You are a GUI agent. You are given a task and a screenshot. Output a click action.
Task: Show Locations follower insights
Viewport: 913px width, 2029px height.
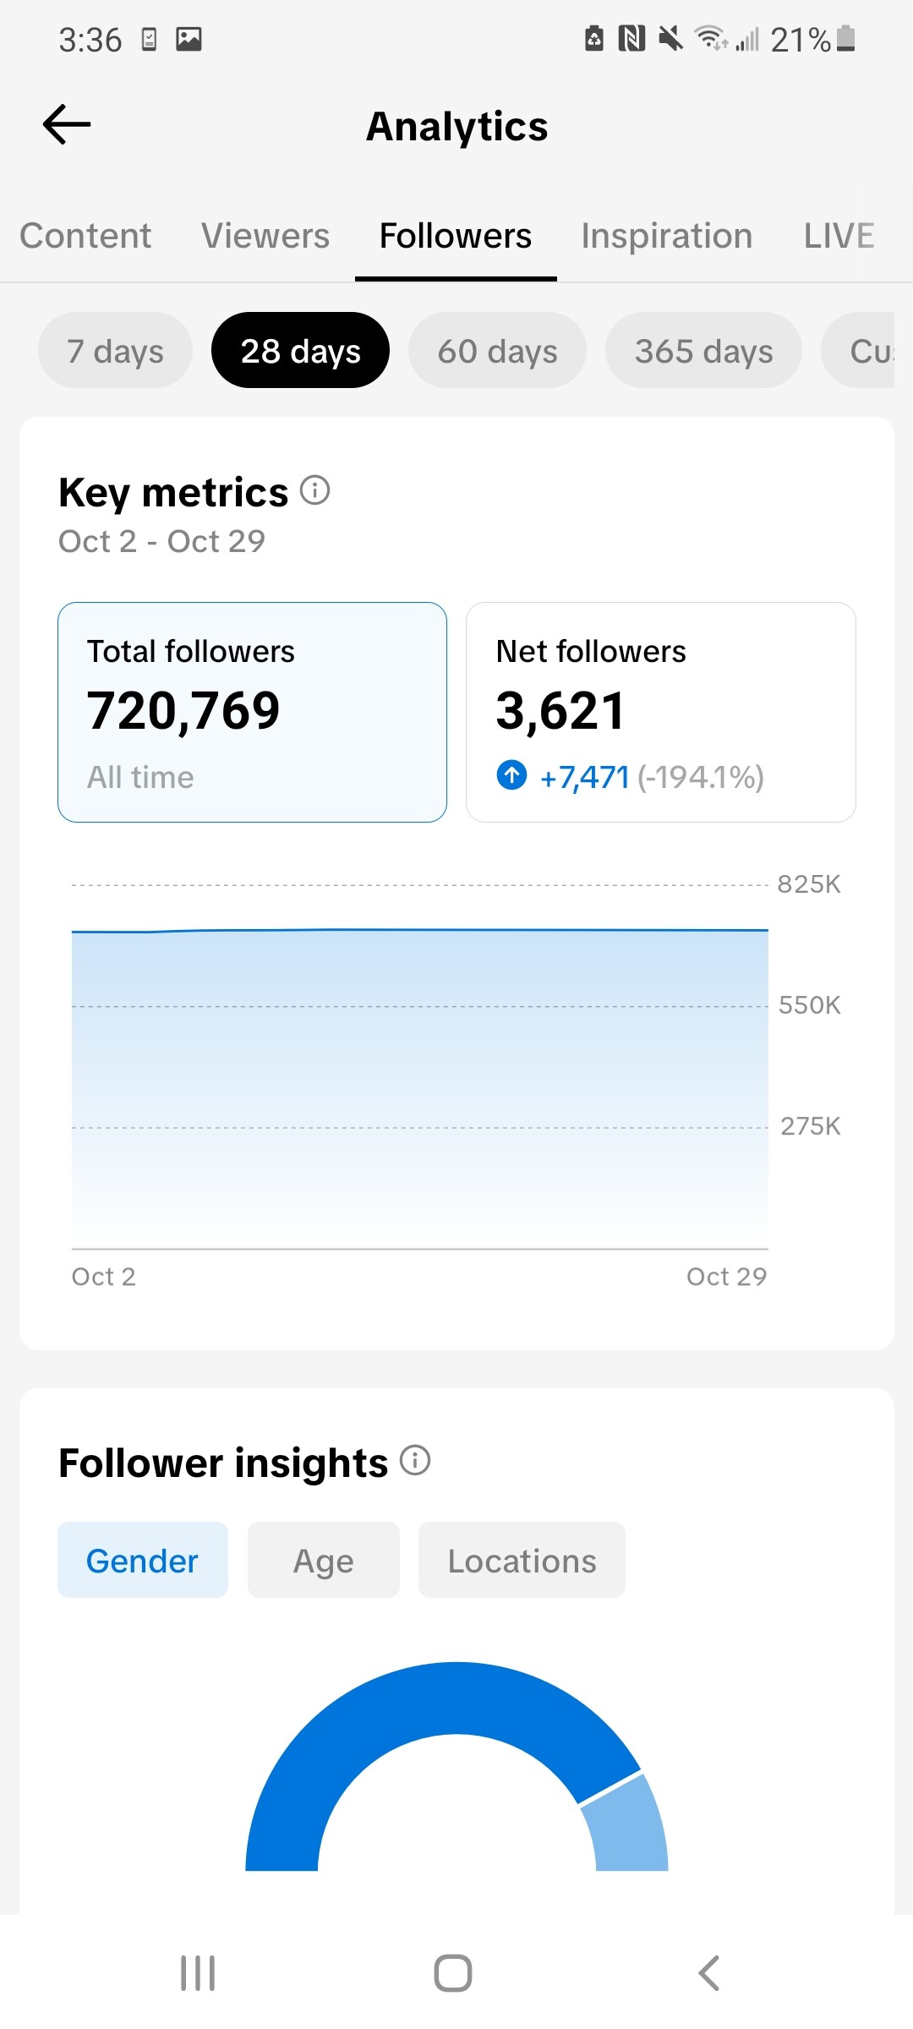click(522, 1561)
